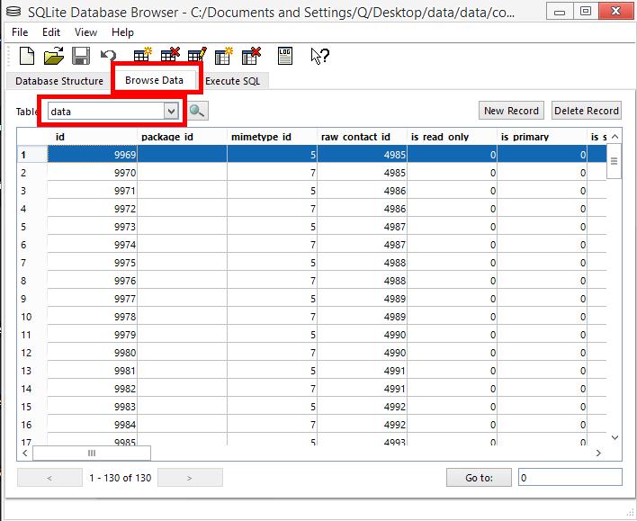This screenshot has width=637, height=521.
Task: Click the New Database icon
Action: pyautogui.click(x=27, y=56)
